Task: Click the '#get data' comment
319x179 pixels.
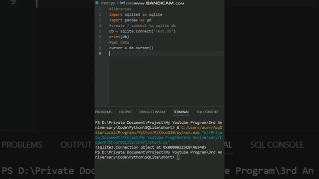Action: (119, 42)
